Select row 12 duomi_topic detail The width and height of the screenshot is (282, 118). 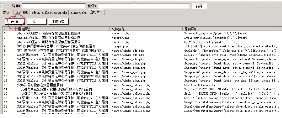pos(232,80)
